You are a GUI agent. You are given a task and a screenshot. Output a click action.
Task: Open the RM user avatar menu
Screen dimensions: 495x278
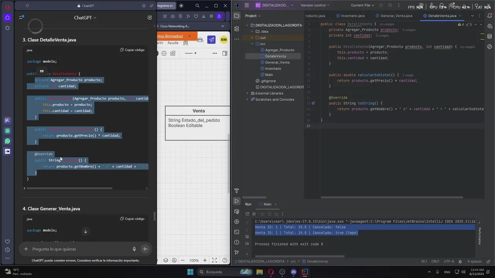coord(224,39)
